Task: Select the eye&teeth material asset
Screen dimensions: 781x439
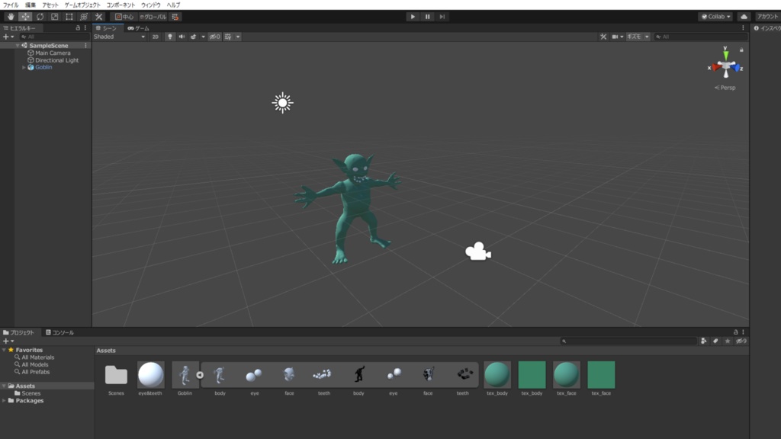Action: click(150, 379)
